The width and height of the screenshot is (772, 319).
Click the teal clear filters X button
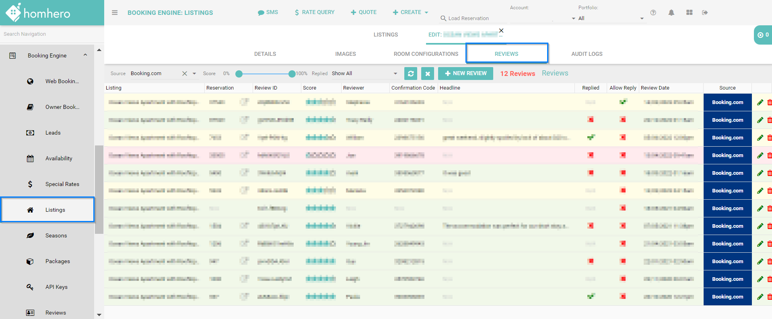click(427, 74)
